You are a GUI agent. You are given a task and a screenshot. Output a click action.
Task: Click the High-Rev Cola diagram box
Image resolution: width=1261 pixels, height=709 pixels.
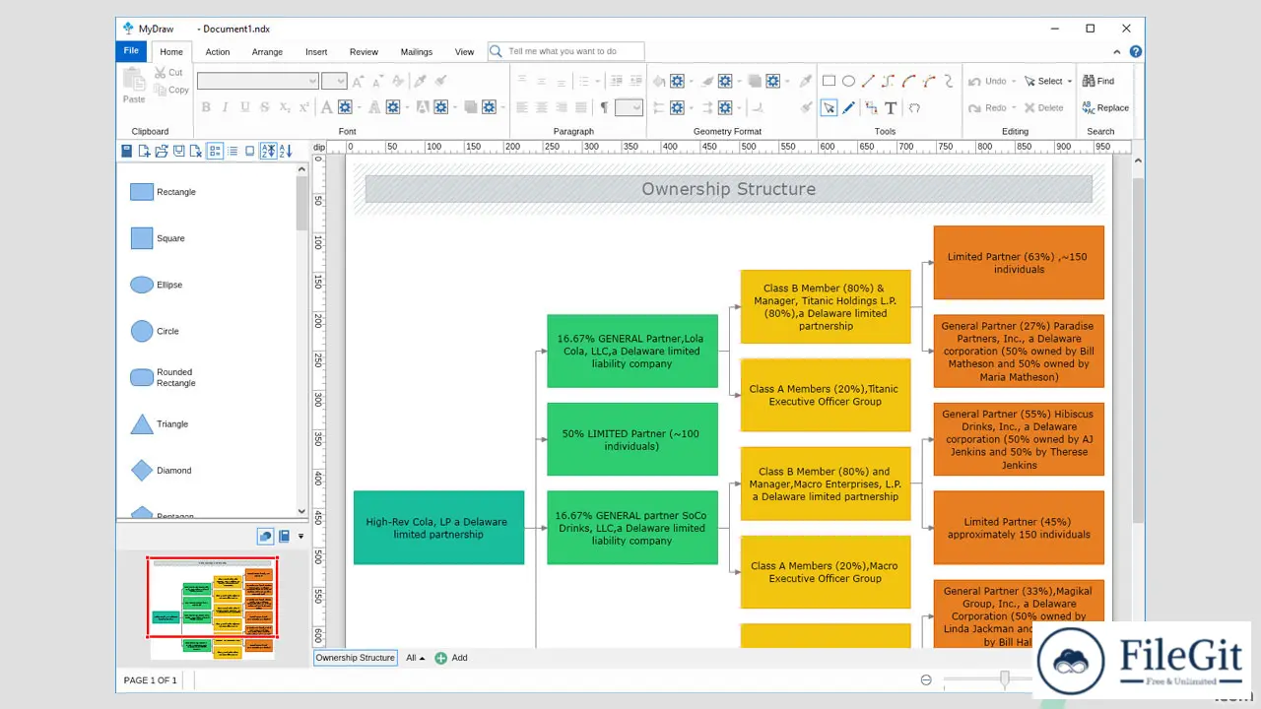[438, 528]
